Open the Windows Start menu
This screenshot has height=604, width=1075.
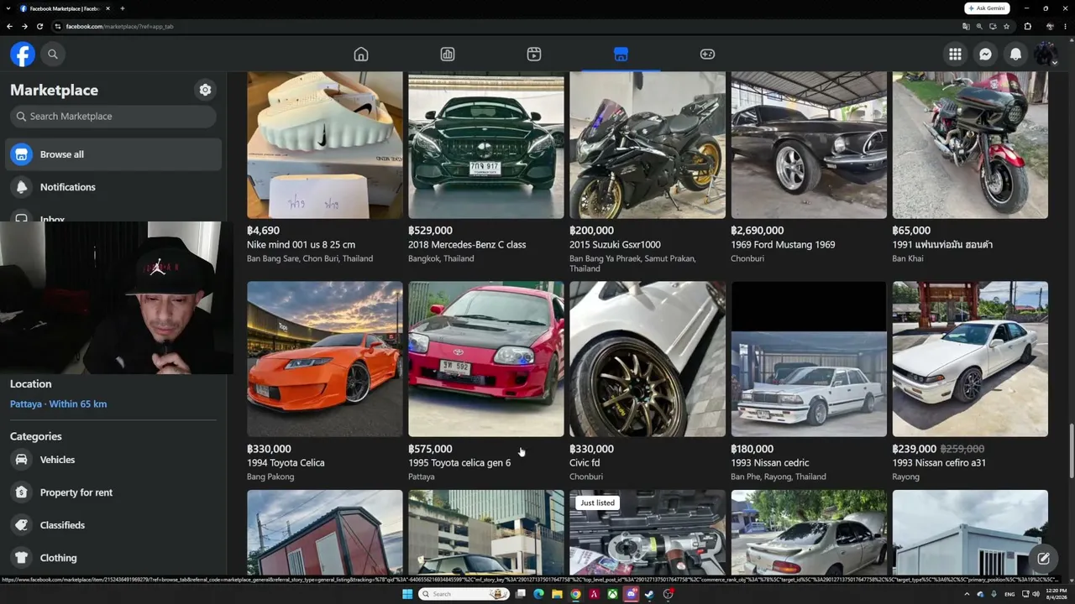(x=407, y=594)
